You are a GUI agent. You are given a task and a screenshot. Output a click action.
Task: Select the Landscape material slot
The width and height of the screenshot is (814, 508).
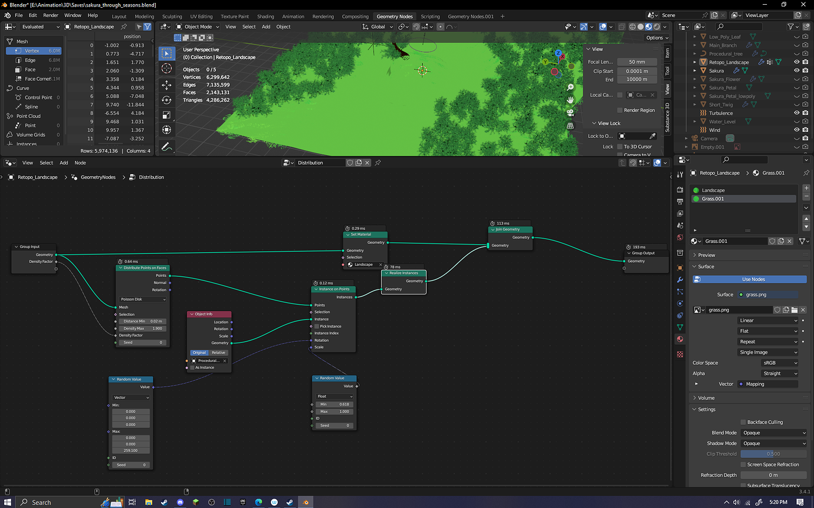tap(744, 190)
